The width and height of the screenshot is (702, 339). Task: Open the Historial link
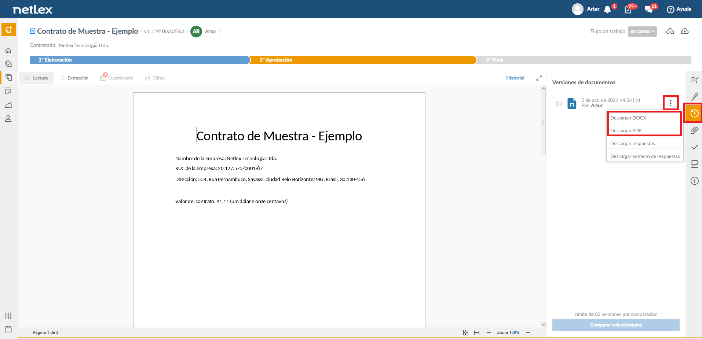pos(515,78)
